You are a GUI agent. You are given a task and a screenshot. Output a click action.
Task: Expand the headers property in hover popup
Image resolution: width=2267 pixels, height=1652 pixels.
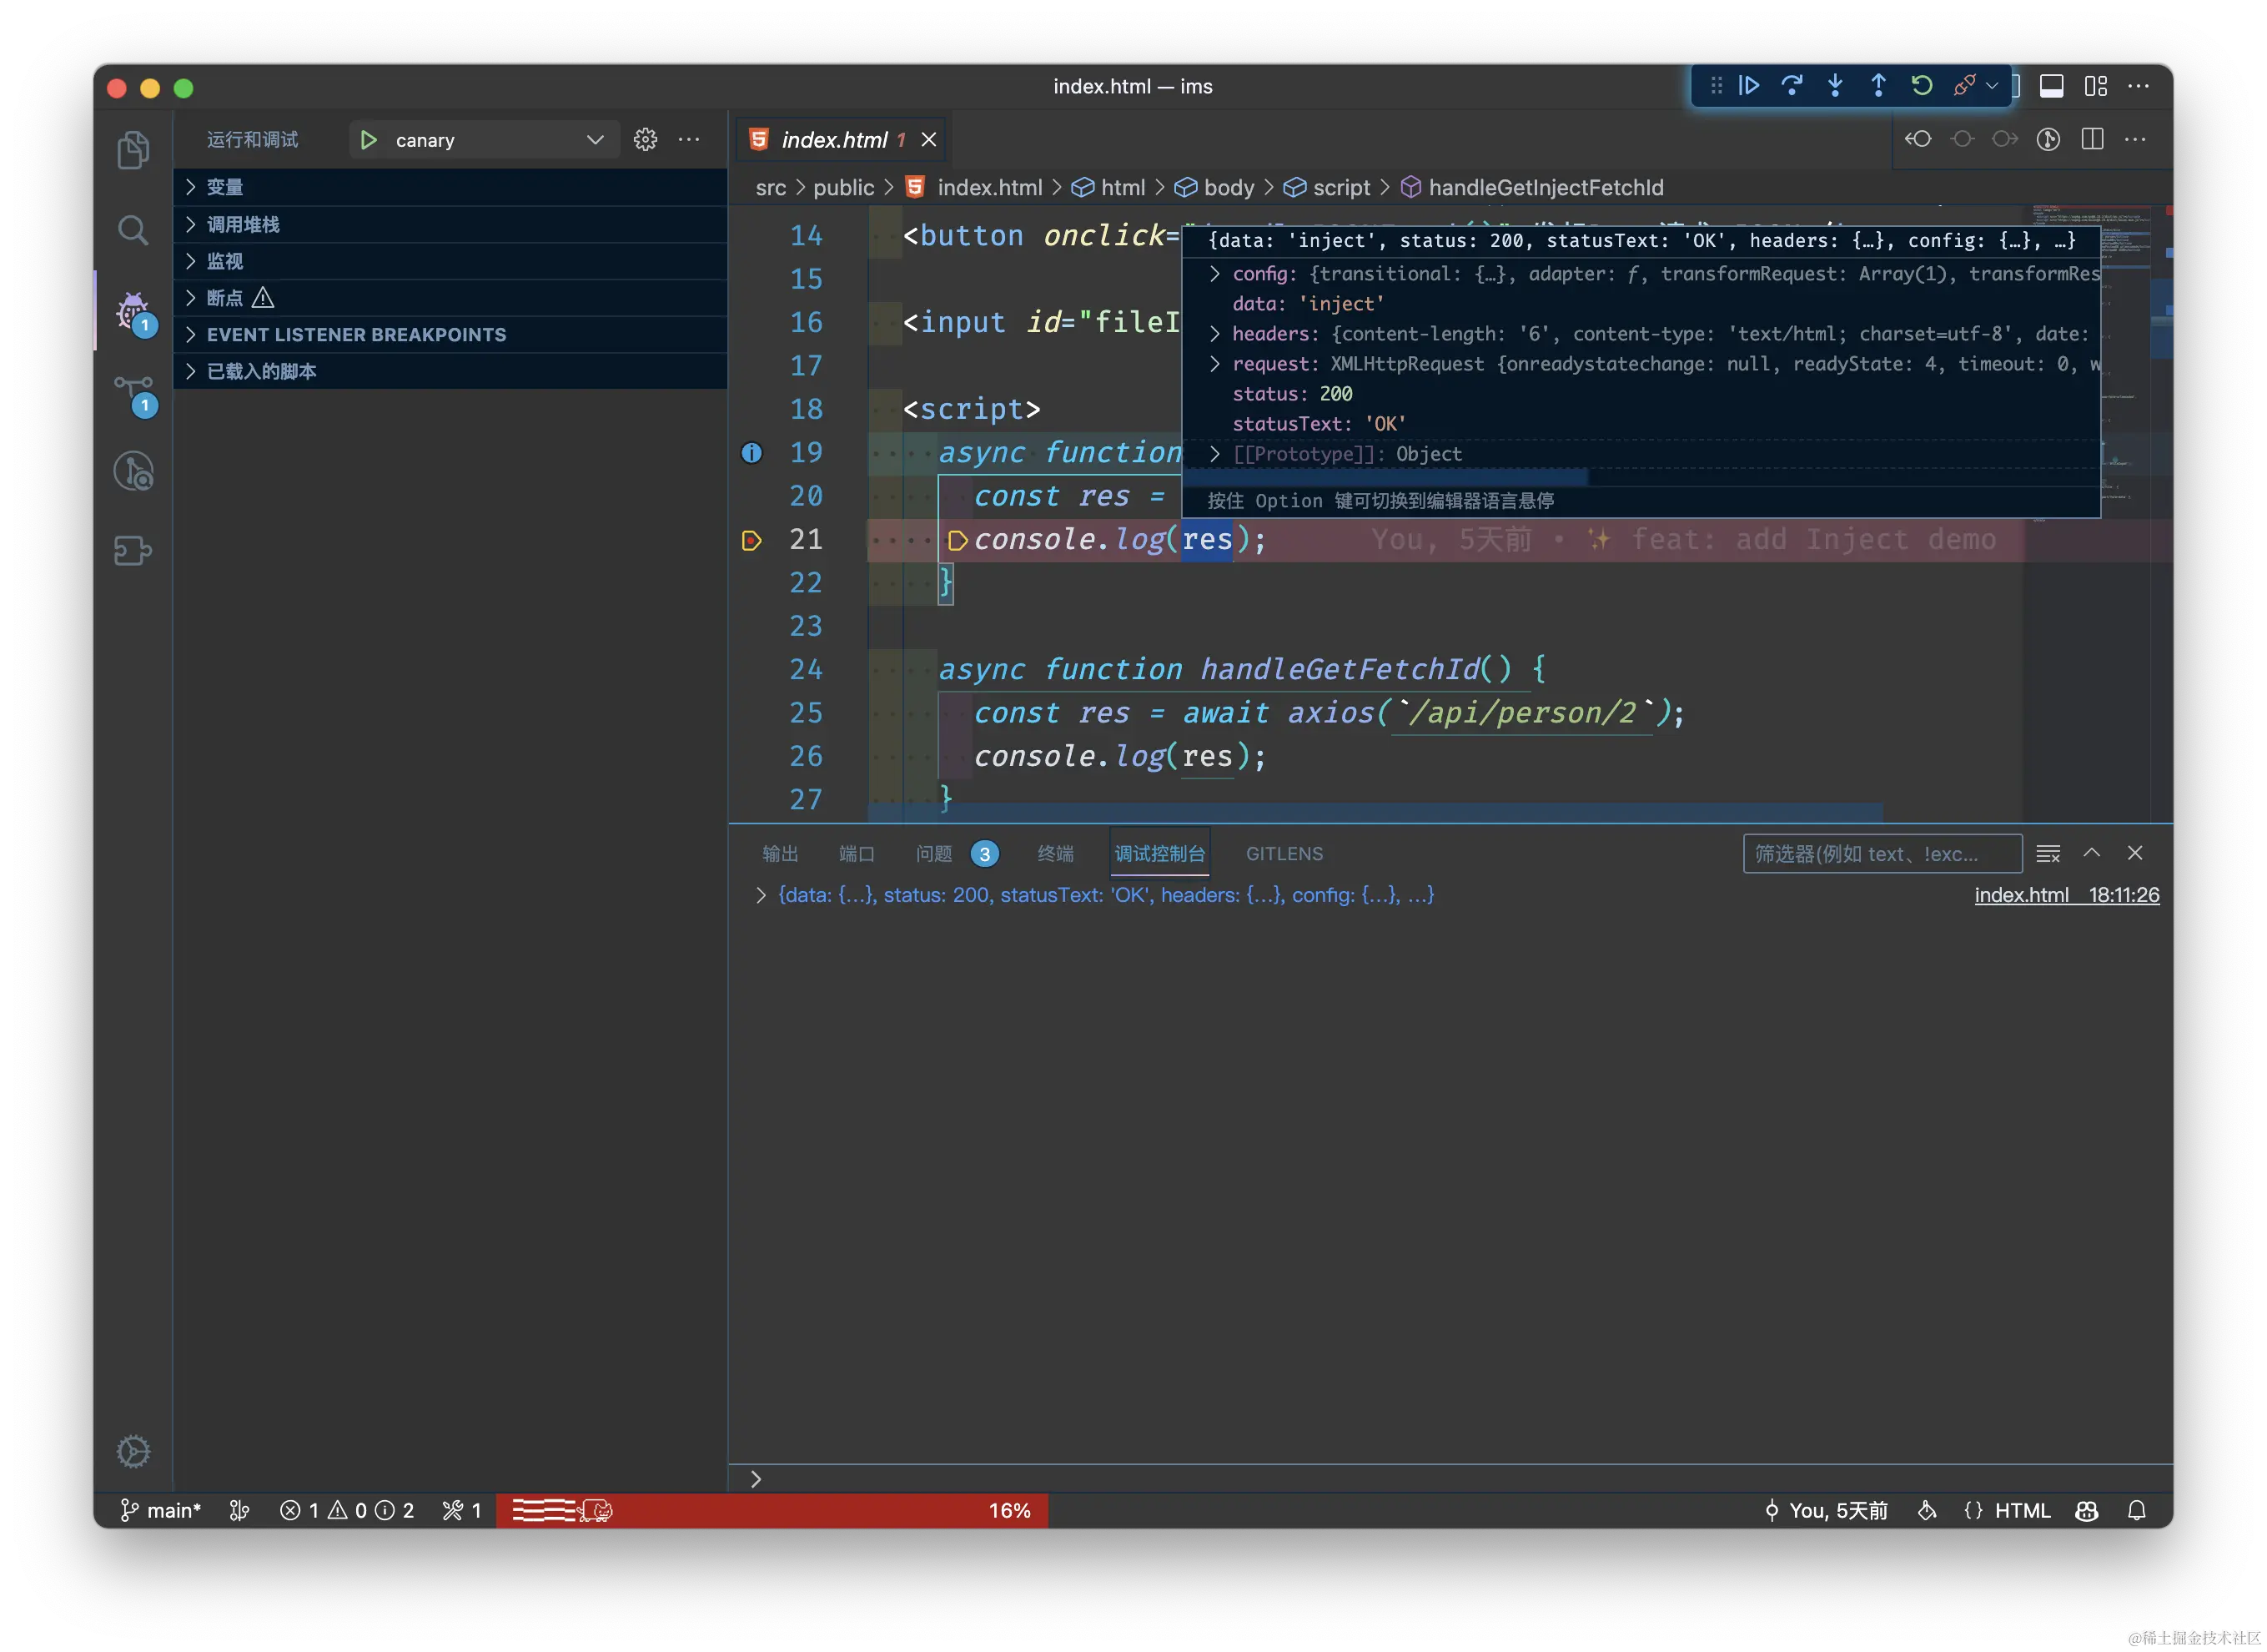click(x=1214, y=334)
